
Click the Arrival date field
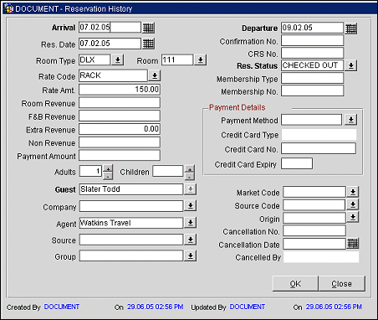coord(110,28)
